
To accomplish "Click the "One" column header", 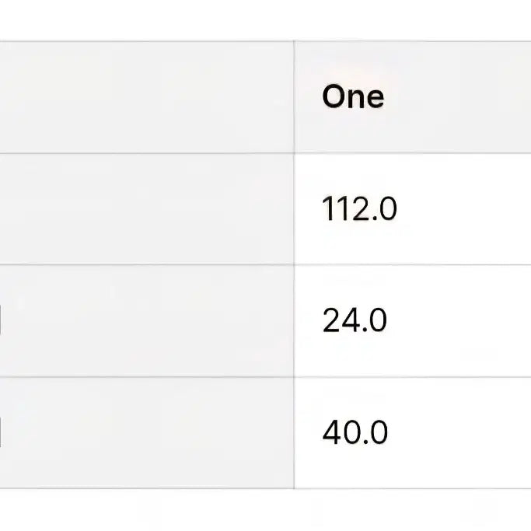I will tap(353, 97).
